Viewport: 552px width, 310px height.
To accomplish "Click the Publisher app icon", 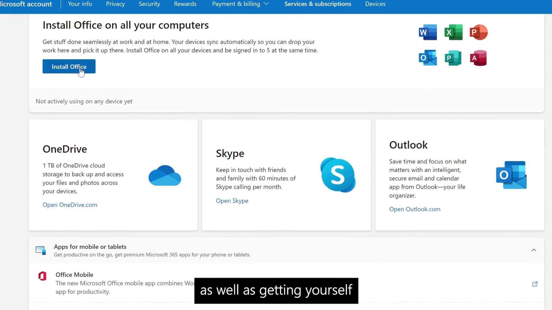I will (453, 58).
